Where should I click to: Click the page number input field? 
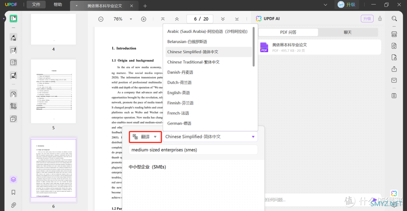point(200,19)
